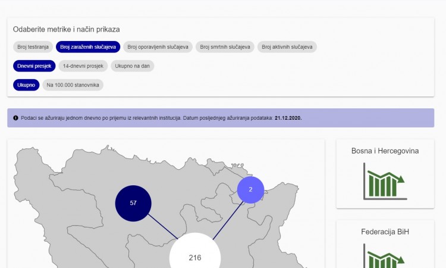Screen dimensions: 446x268
Task: Click the dark blue 57 map bubble
Action: [x=133, y=203]
